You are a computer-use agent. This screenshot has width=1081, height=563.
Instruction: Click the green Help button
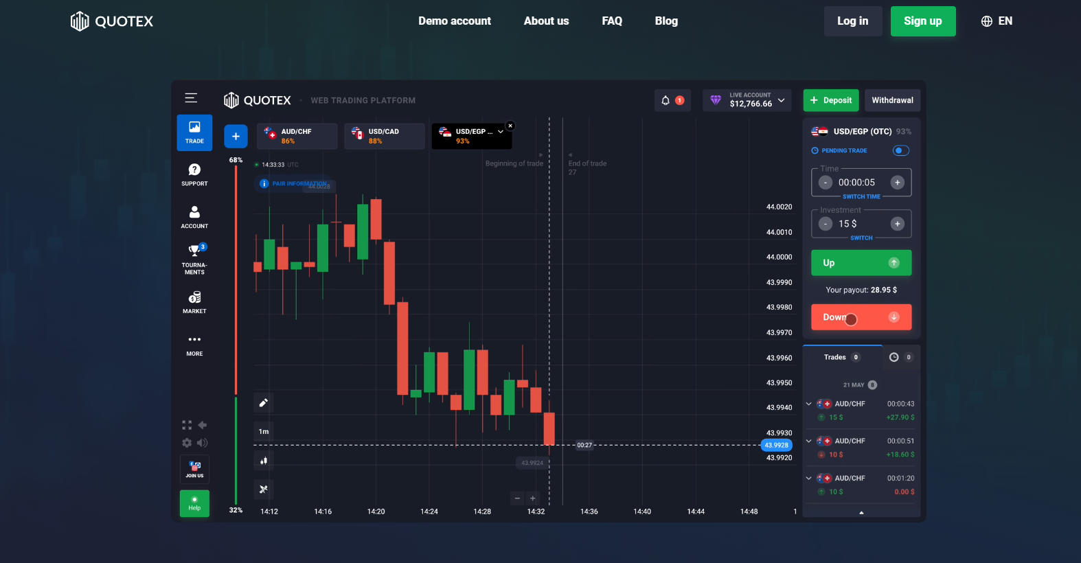[x=194, y=503]
